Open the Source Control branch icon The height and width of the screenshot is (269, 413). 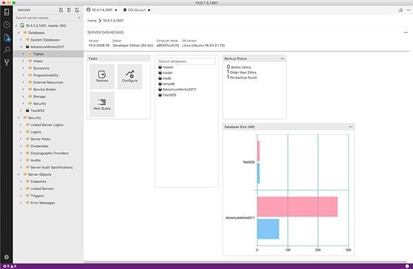7,63
